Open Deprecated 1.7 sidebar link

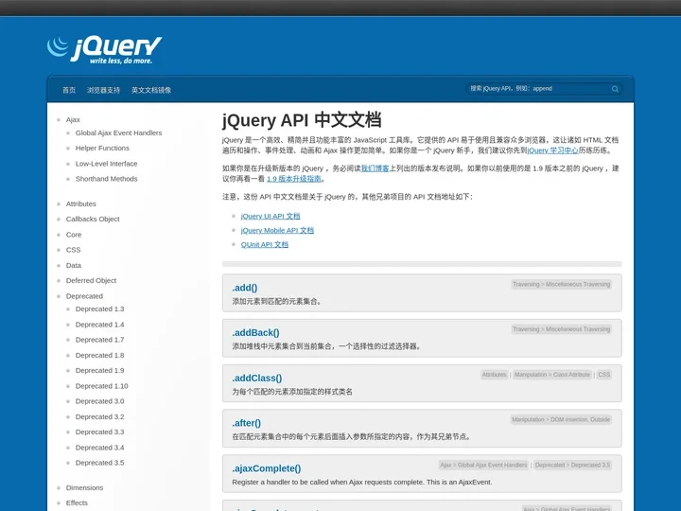[x=99, y=340]
